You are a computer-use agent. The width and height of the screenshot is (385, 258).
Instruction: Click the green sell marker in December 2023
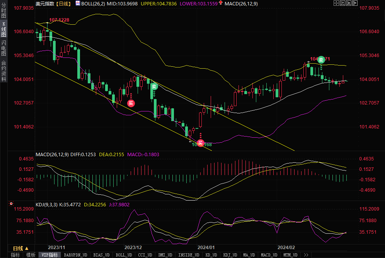(154, 86)
